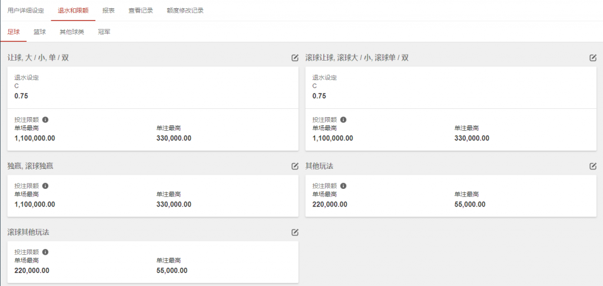Click edit icon for 独赢, 滚球独赢

coord(294,166)
